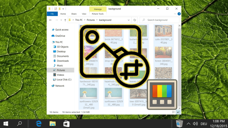This screenshot has width=228, height=128.
Task: Click the This PC breadcrumb
Action: tap(79, 20)
